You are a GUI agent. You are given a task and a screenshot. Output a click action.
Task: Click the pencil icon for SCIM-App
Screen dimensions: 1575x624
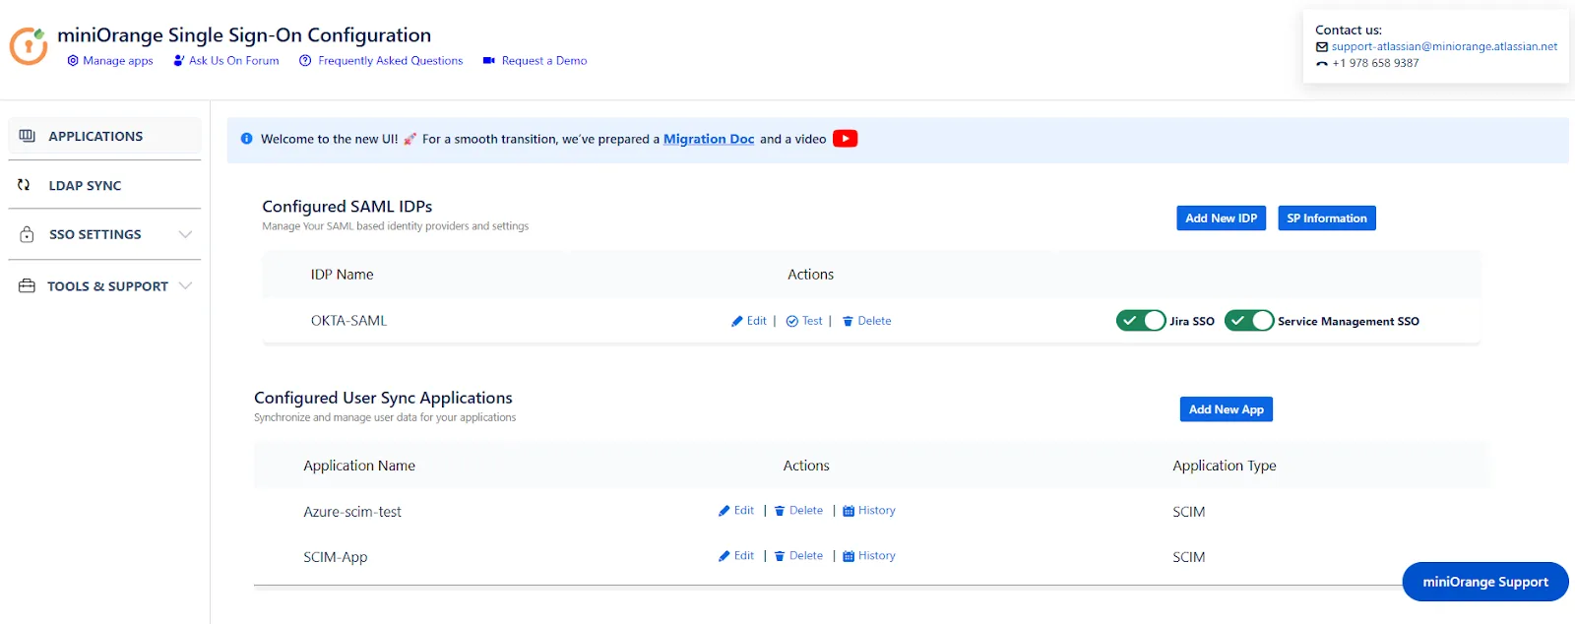tap(724, 556)
